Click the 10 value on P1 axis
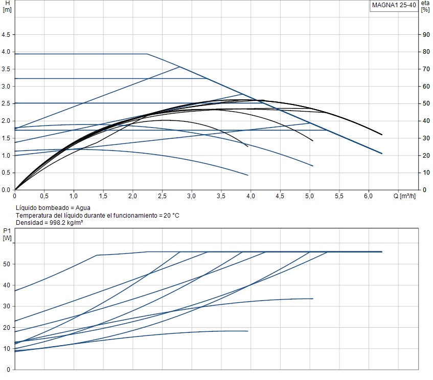 [x=7, y=349]
